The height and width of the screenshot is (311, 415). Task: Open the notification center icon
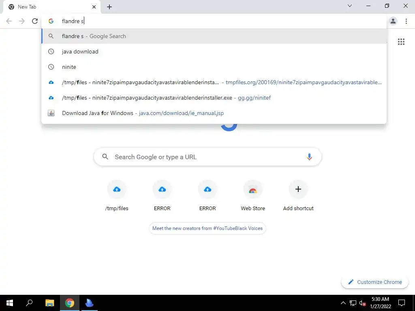click(402, 303)
